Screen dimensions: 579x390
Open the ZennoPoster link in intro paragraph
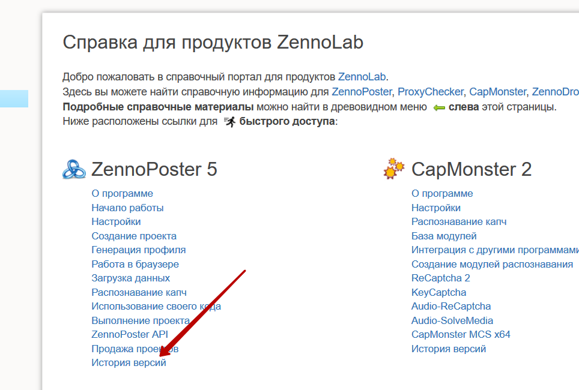[x=362, y=92]
